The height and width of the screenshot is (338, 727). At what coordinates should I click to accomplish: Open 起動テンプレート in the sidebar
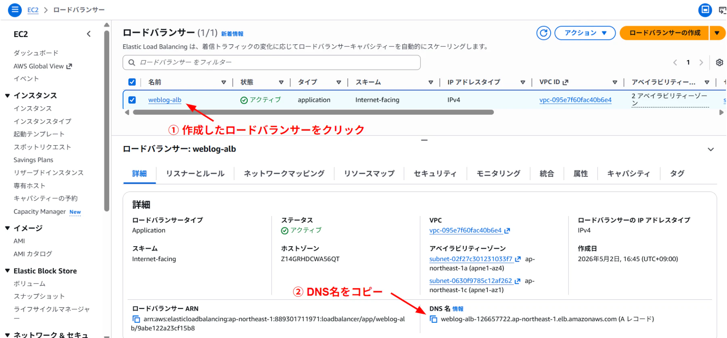[39, 134]
